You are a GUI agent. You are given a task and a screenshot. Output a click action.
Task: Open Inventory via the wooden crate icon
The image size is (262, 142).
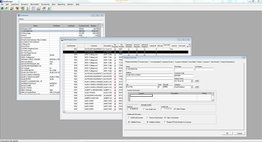tap(17, 8)
